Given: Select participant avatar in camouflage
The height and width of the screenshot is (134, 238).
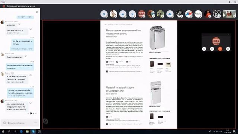Looking at the screenshot, I should [160, 14].
